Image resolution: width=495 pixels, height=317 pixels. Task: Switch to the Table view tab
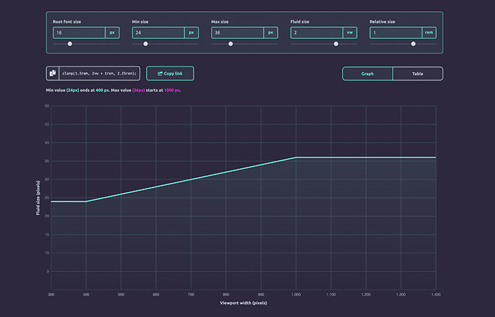click(x=418, y=73)
